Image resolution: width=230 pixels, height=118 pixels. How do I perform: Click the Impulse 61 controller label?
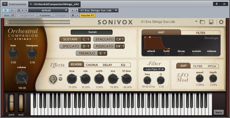87,15
